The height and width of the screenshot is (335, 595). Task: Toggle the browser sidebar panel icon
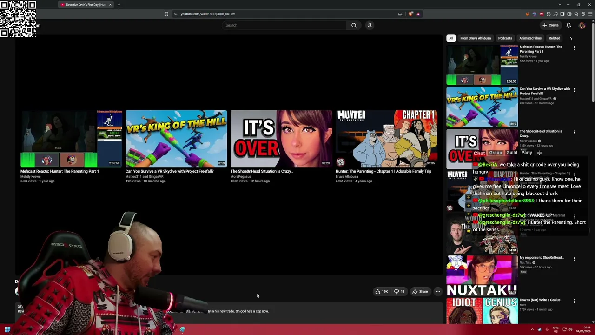tap(562, 14)
